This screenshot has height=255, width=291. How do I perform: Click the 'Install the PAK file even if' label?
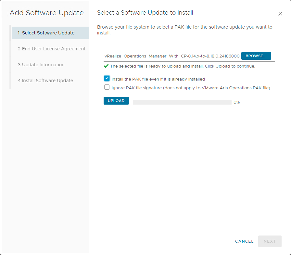pos(158,79)
